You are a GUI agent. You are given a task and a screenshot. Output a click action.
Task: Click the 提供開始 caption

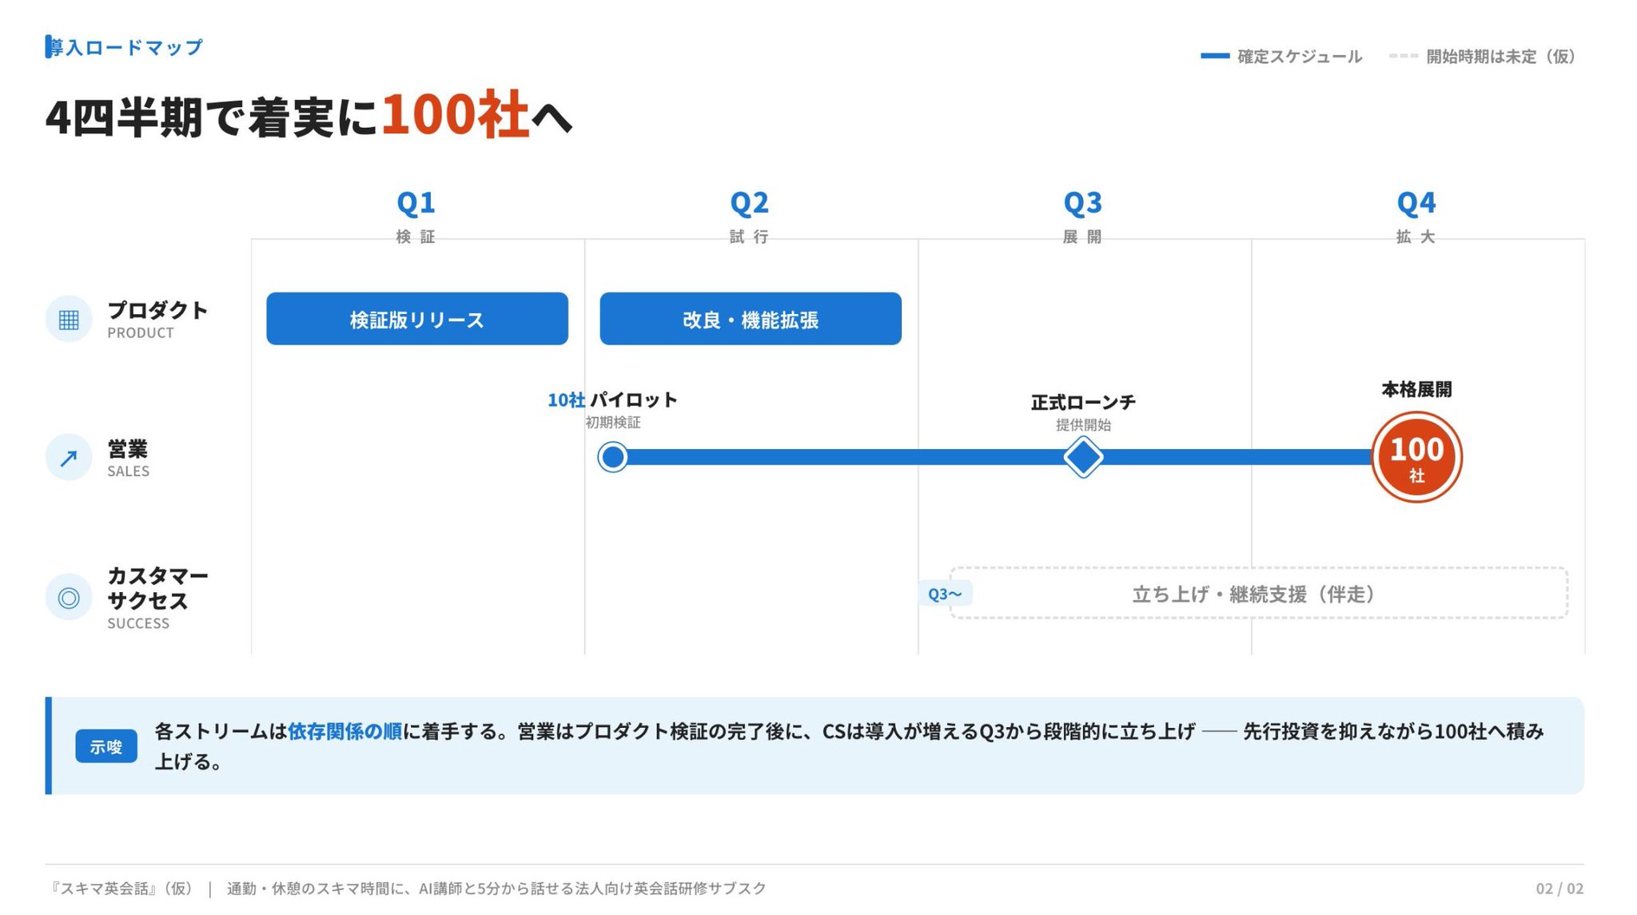pyautogui.click(x=1083, y=425)
